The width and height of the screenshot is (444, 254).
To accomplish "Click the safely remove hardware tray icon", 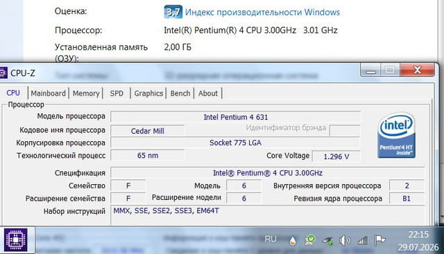I will pos(327,241).
